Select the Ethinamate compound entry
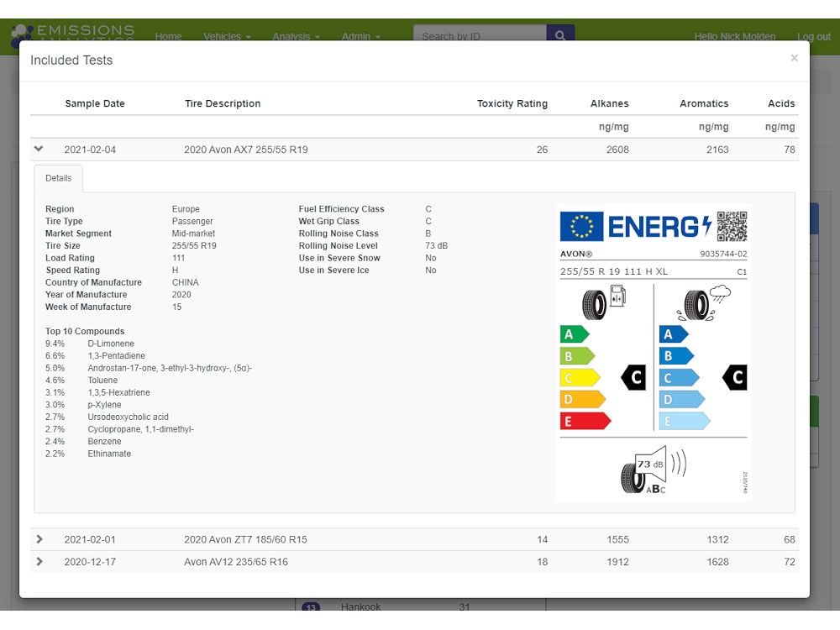This screenshot has width=840, height=630. pos(109,454)
